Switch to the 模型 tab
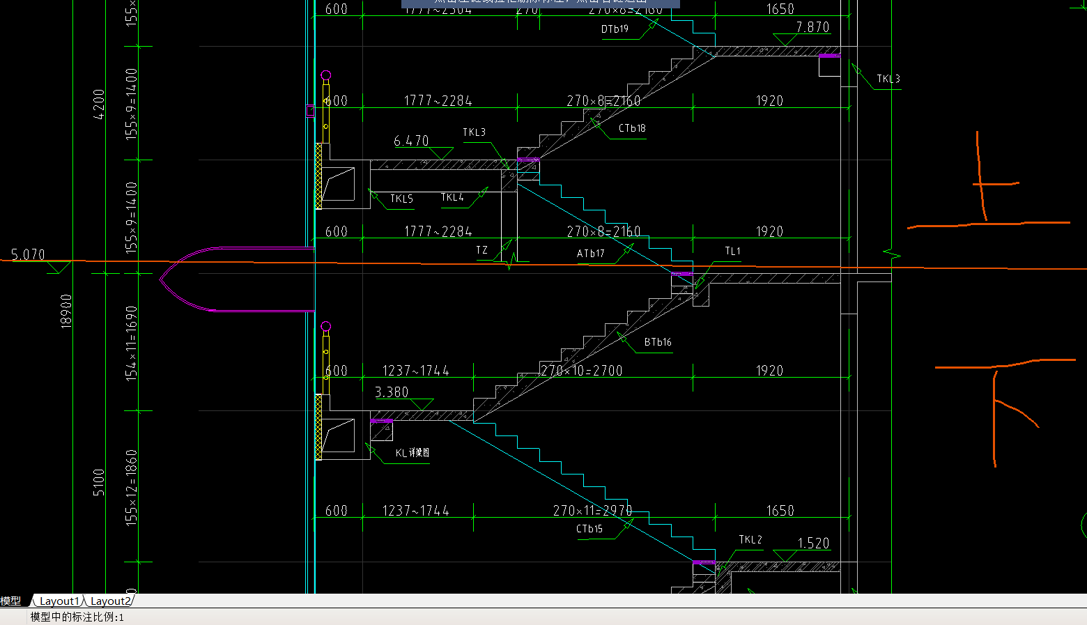 [x=10, y=601]
